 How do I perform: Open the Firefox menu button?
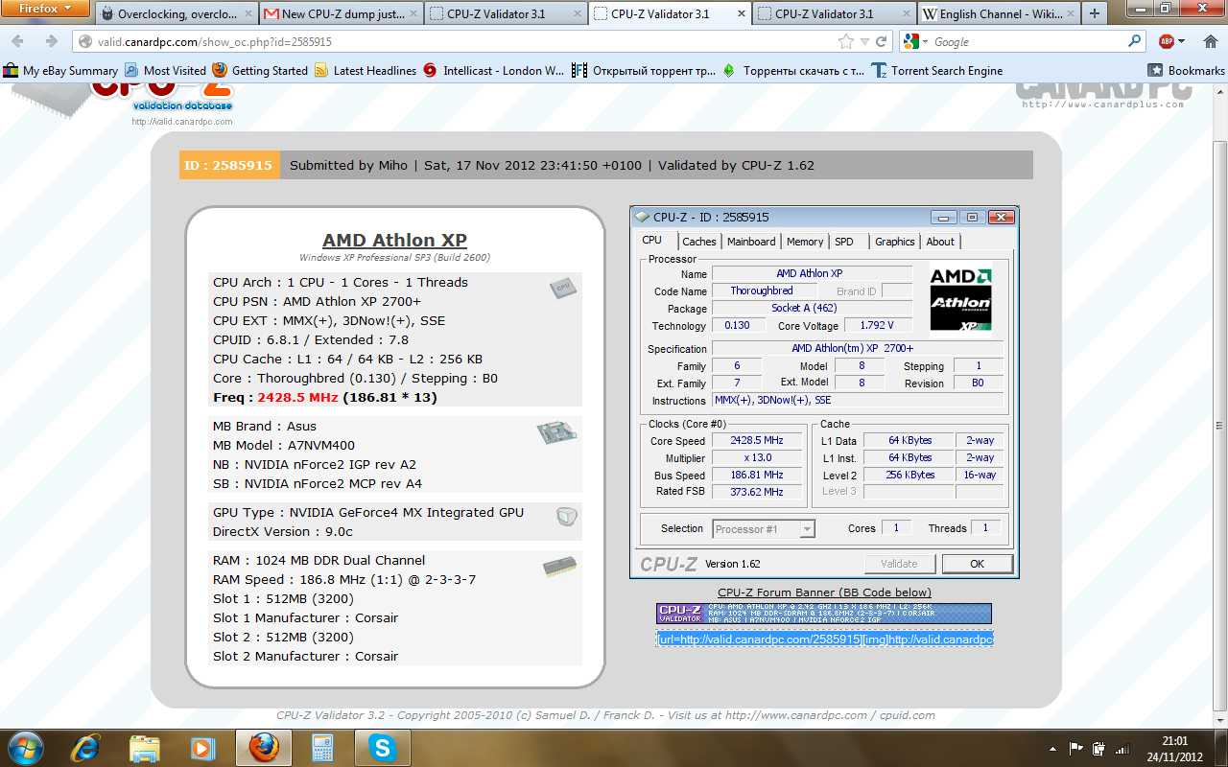click(x=47, y=9)
